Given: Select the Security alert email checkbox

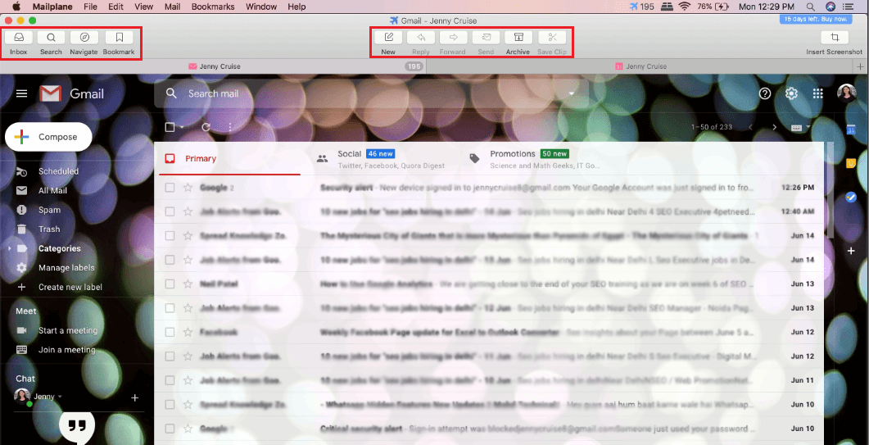Looking at the screenshot, I should pos(170,188).
